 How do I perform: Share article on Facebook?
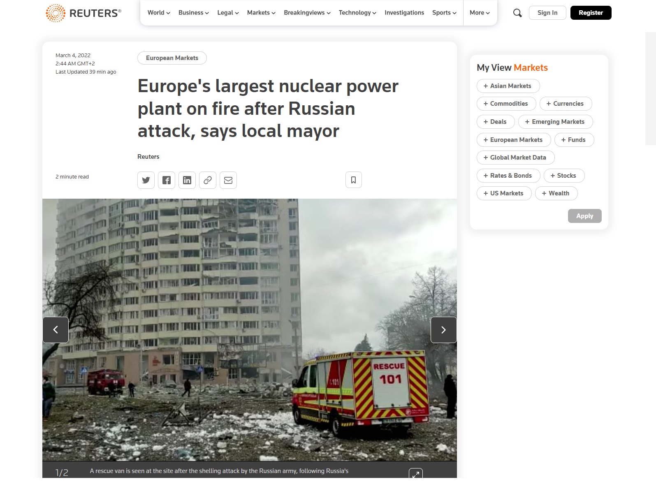tap(167, 180)
